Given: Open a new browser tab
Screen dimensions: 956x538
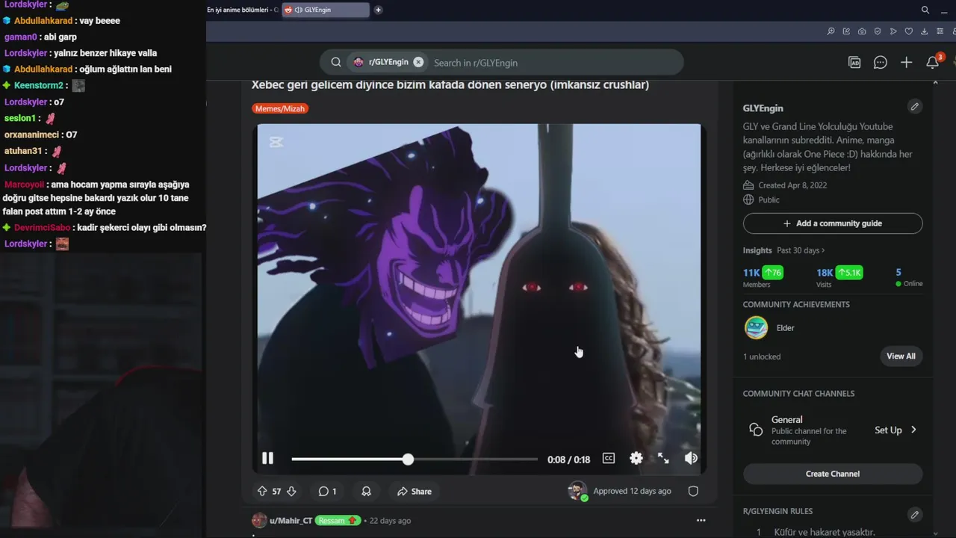Looking at the screenshot, I should tap(378, 10).
